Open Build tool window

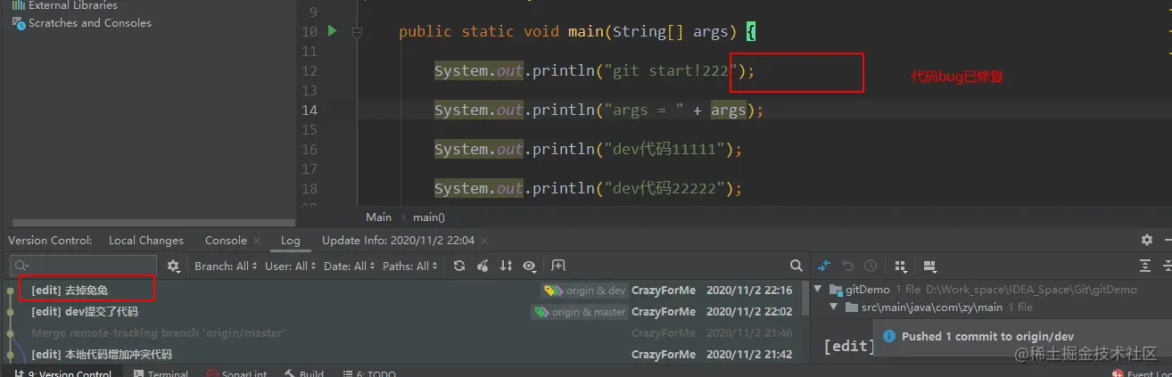[303, 373]
